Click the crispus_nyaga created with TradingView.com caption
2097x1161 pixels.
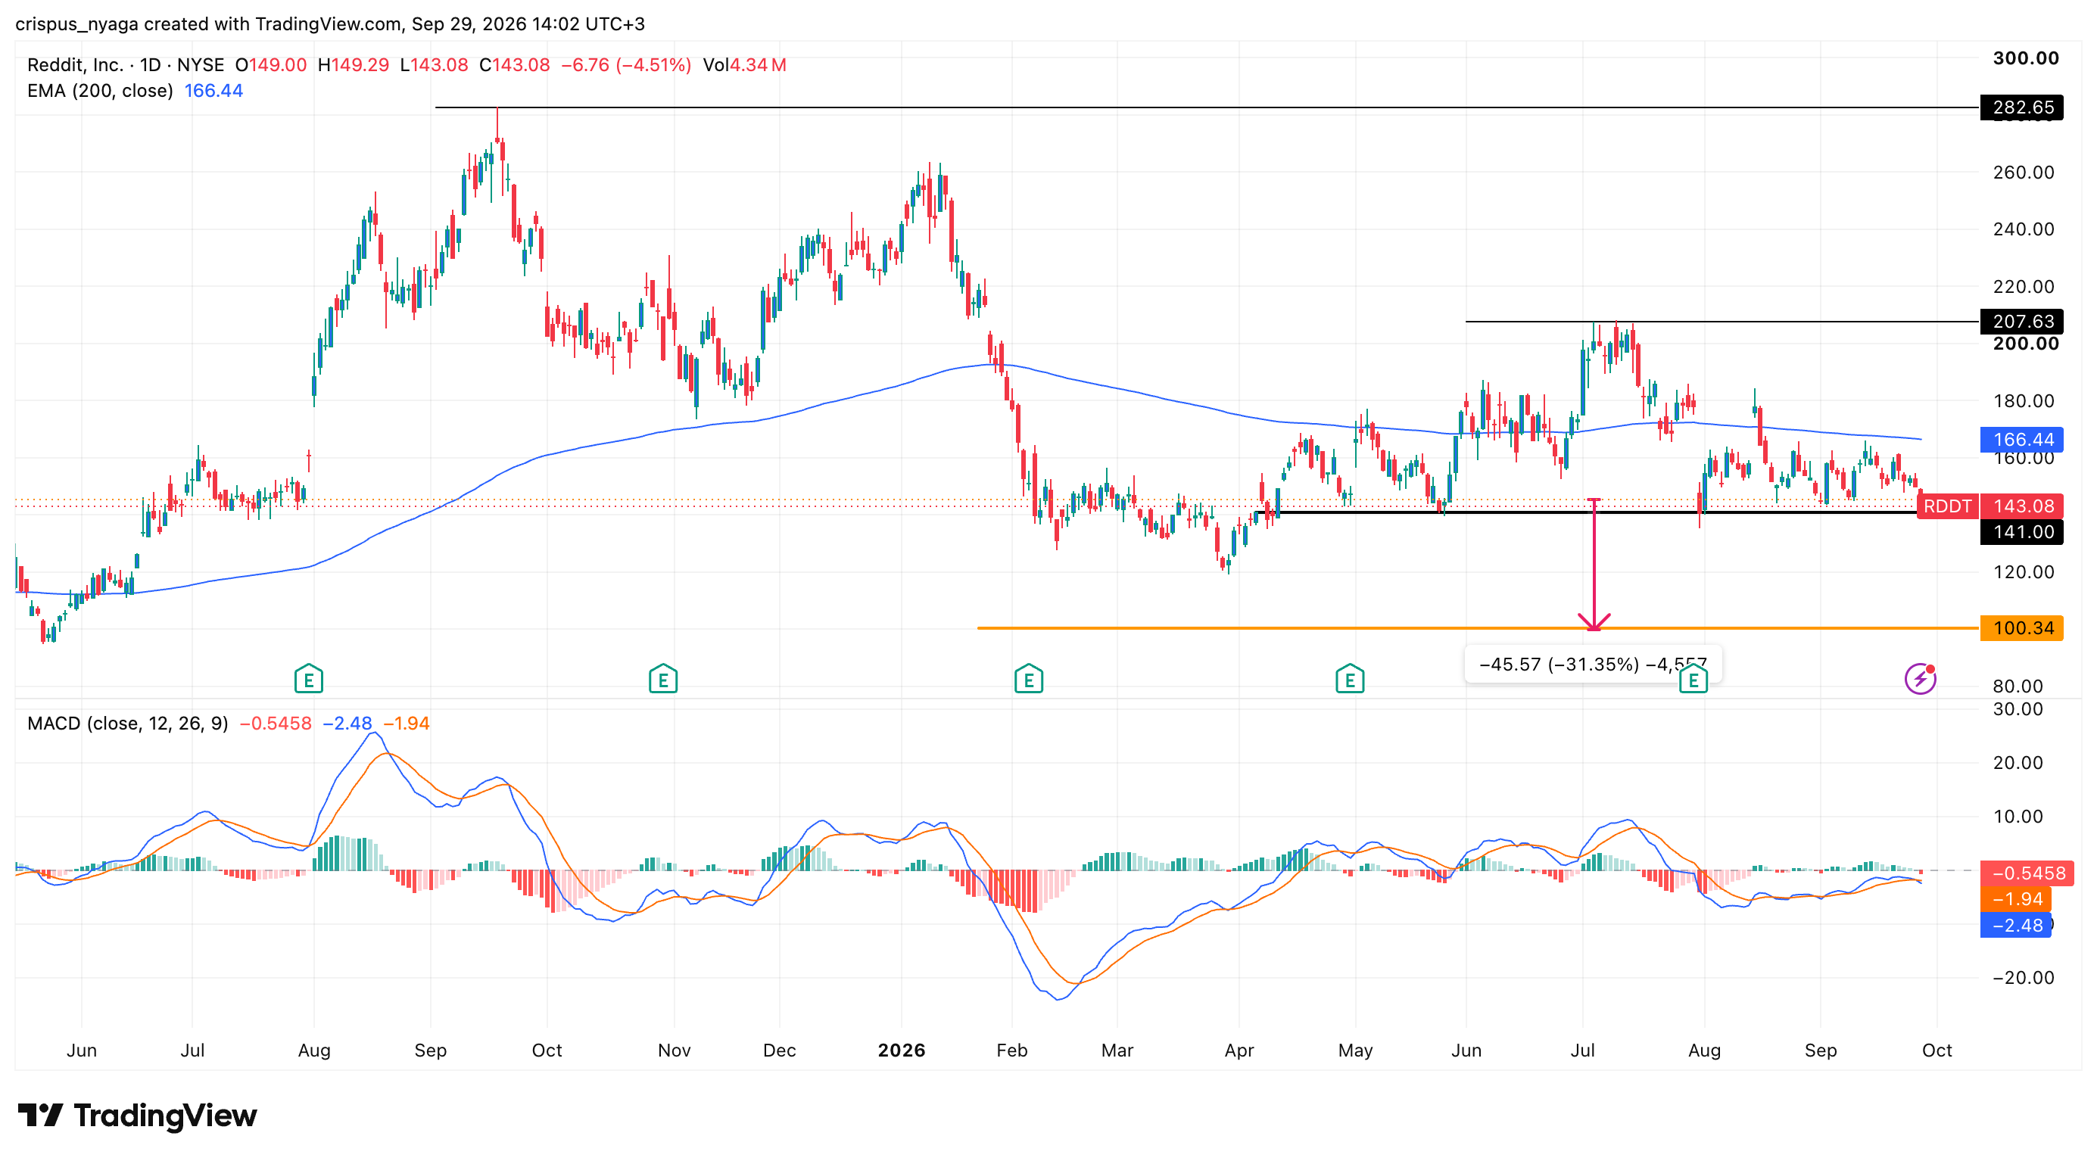click(x=330, y=23)
